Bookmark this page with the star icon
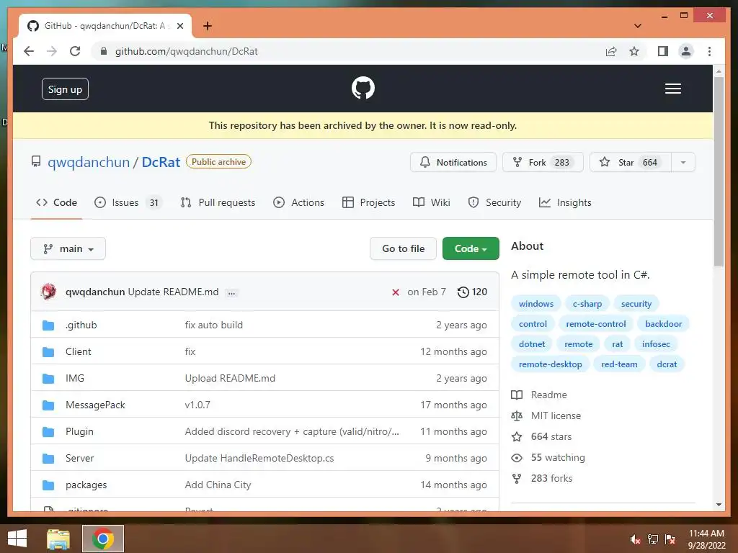Viewport: 738px width, 553px height. (634, 51)
